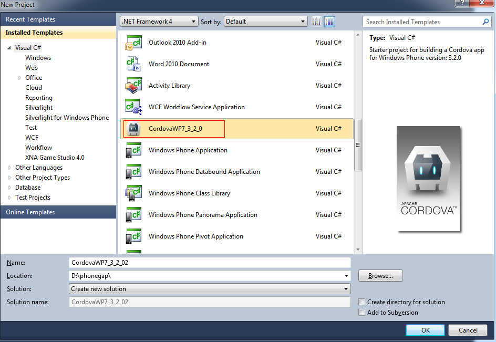Viewport: 496px width, 342px height.
Task: Select the Windows Phone Class Library text
Action: click(x=189, y=193)
